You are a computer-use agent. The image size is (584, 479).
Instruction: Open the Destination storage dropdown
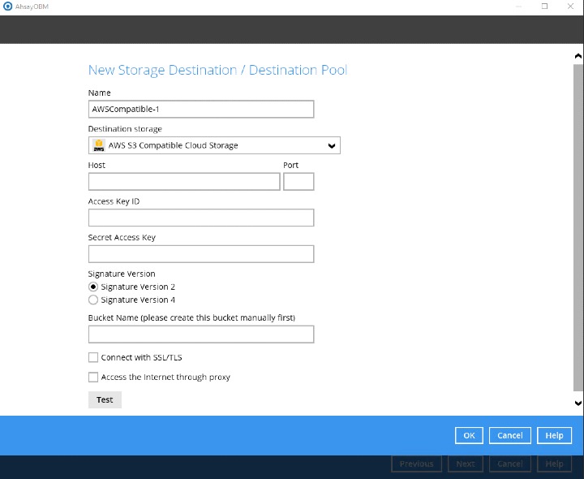(213, 145)
